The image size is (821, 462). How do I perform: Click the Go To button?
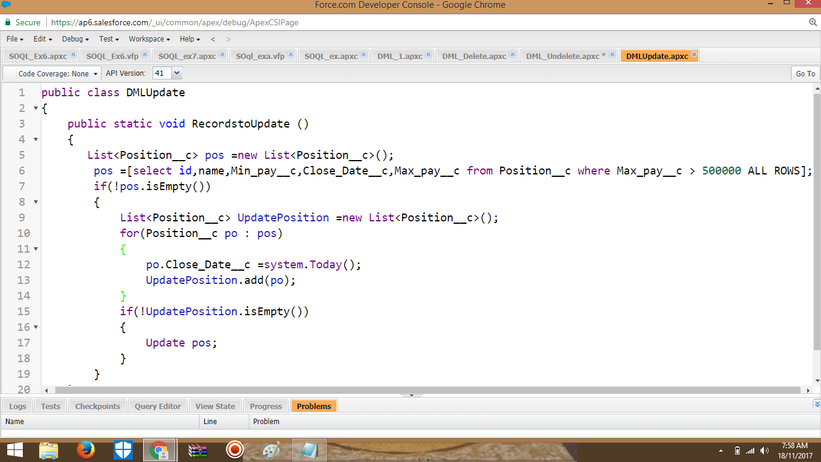click(805, 73)
